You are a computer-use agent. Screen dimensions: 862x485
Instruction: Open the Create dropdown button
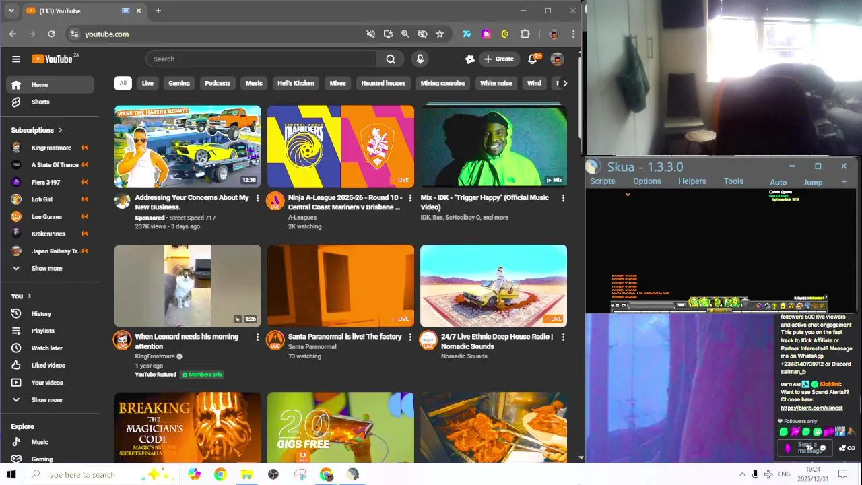(499, 59)
